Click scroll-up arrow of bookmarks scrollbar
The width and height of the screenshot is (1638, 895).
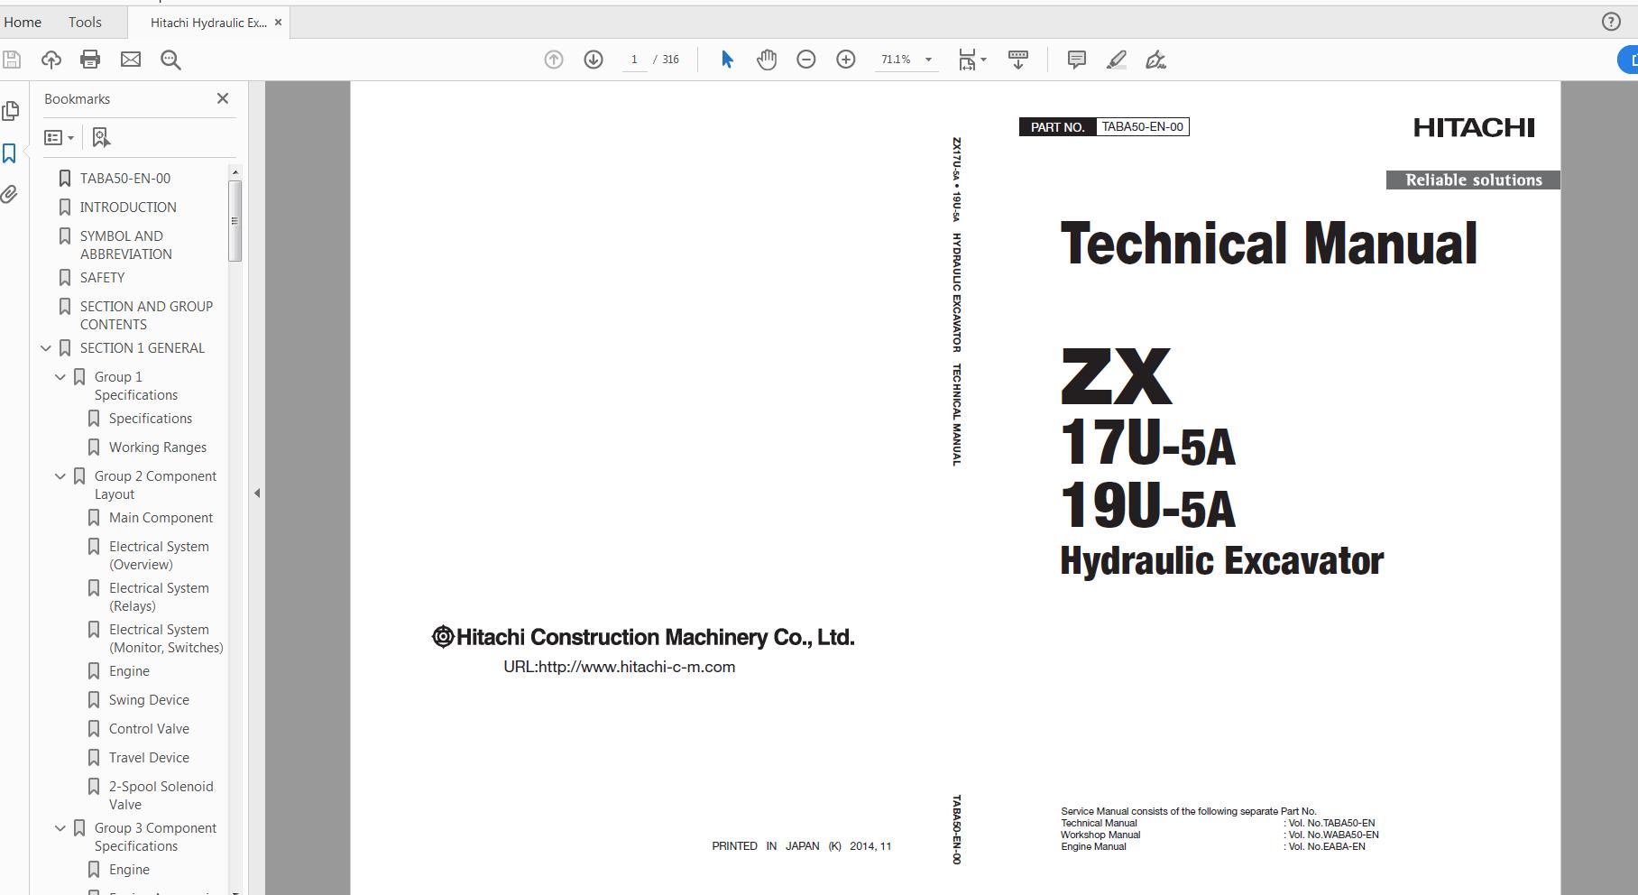[235, 171]
